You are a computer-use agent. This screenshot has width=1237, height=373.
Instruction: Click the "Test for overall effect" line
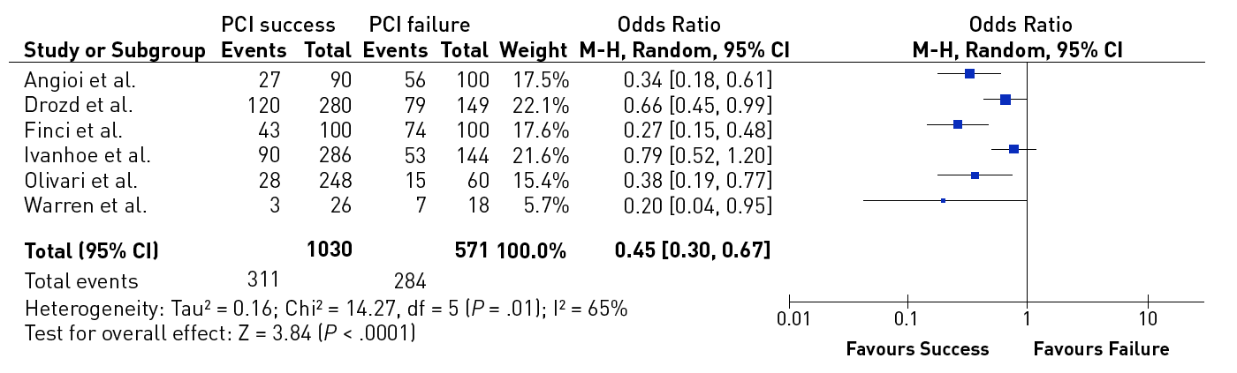pos(220,334)
